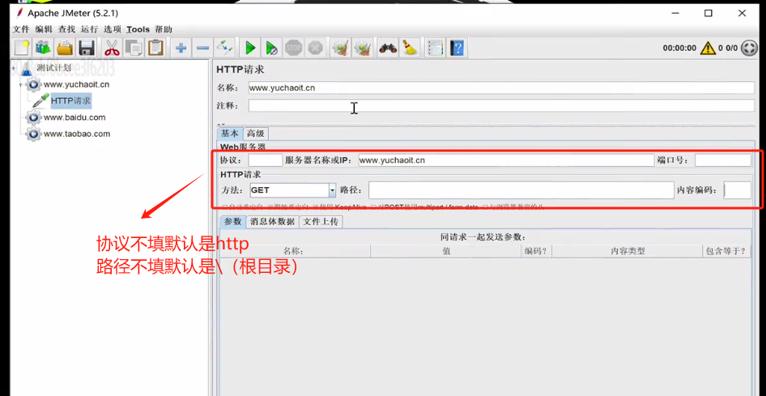Open the Templates icon in toolbar
Screen dimensions: 766x396
pos(43,48)
